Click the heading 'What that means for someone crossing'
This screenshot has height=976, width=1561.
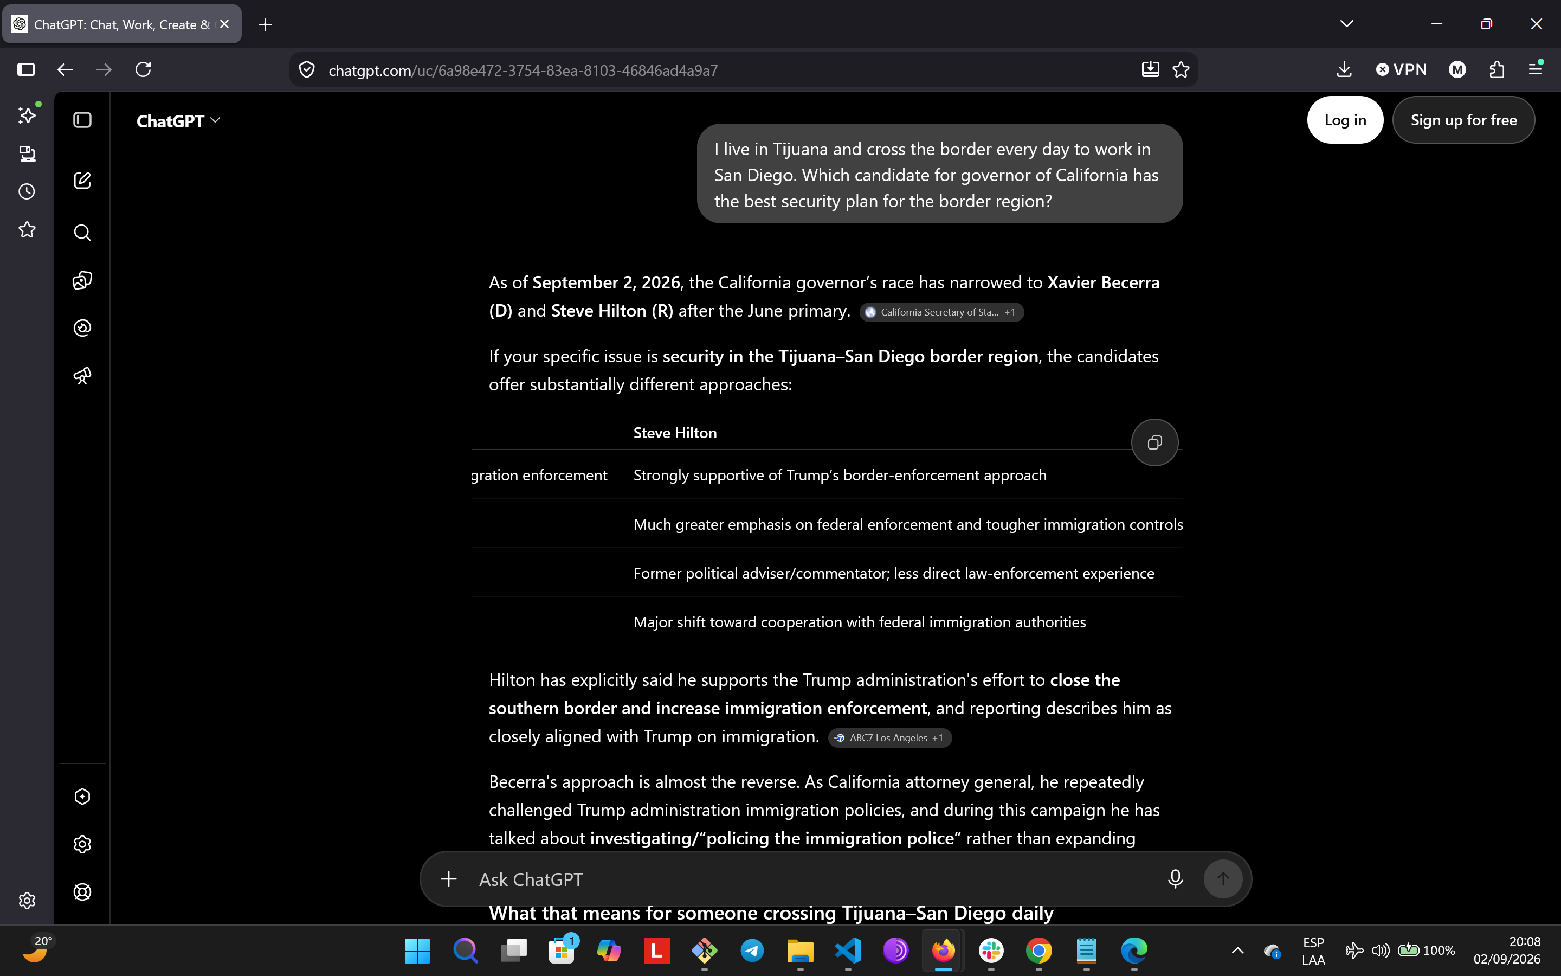point(771,914)
